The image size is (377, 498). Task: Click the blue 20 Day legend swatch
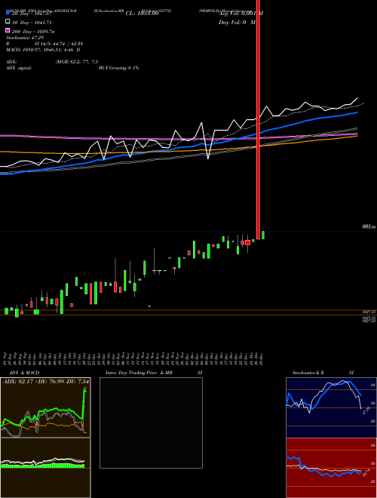click(x=8, y=13)
